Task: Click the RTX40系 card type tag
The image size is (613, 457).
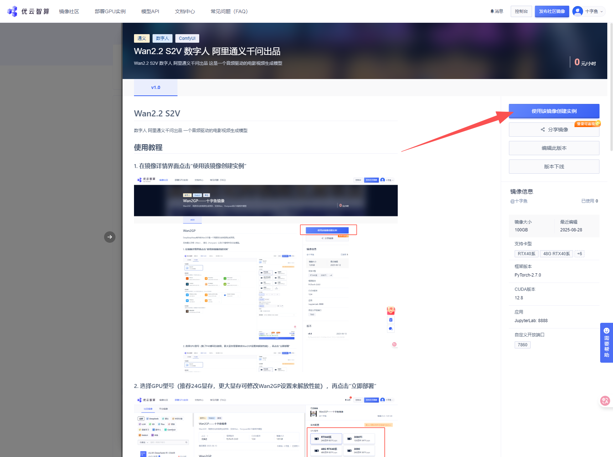Action: (526, 254)
